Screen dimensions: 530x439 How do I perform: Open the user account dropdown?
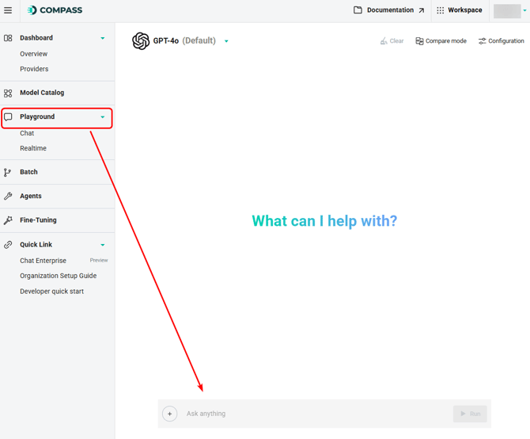[524, 11]
